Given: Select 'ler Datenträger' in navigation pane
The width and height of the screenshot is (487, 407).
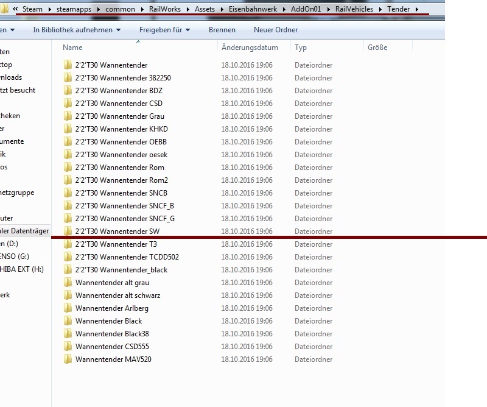Looking at the screenshot, I should (x=24, y=231).
